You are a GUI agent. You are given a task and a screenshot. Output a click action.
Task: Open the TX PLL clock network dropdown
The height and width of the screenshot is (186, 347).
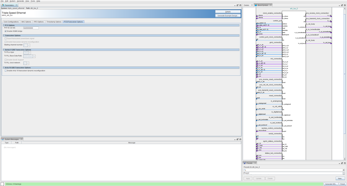tap(28, 63)
